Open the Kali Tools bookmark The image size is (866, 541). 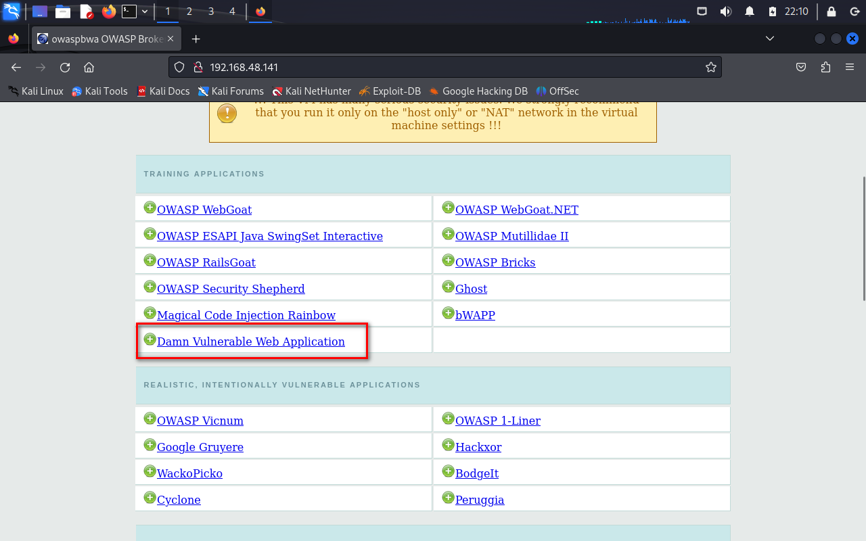pyautogui.click(x=99, y=91)
